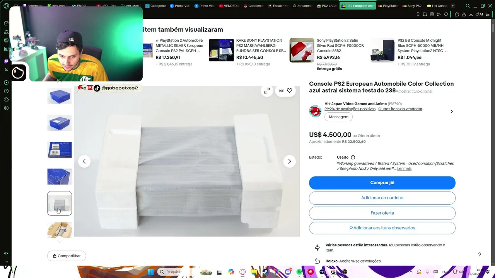Open a new tab with plus button

tap(453, 6)
